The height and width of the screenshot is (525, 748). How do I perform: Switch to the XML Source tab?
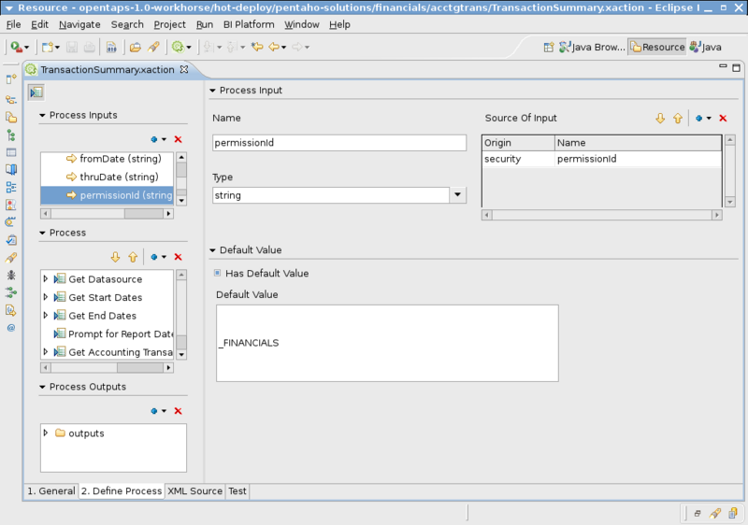pyautogui.click(x=194, y=490)
